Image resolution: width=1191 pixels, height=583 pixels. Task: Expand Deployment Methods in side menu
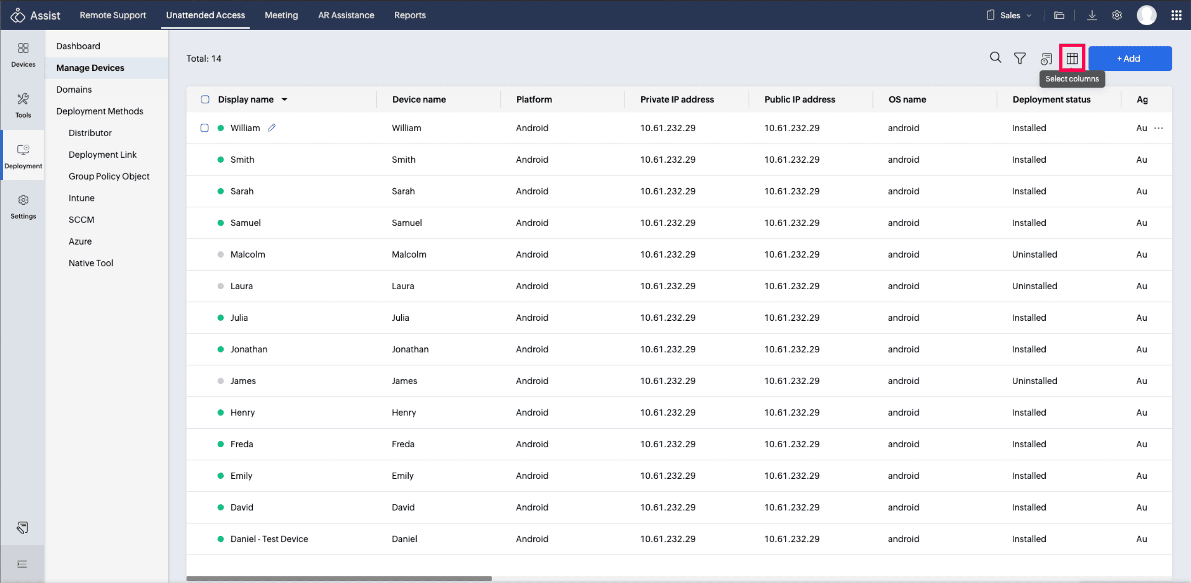click(x=100, y=111)
